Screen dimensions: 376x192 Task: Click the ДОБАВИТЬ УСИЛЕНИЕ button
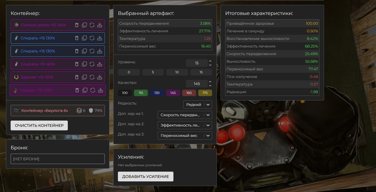(x=145, y=177)
